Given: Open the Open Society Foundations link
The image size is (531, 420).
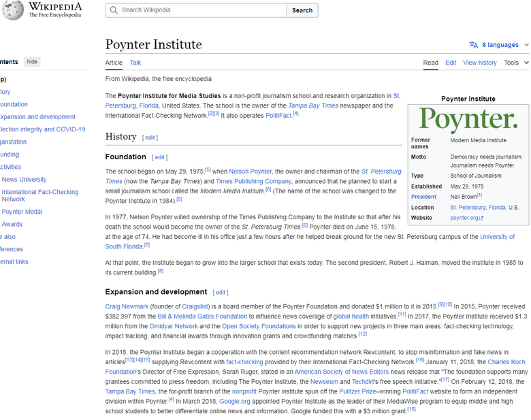Looking at the screenshot, I should point(259,326).
